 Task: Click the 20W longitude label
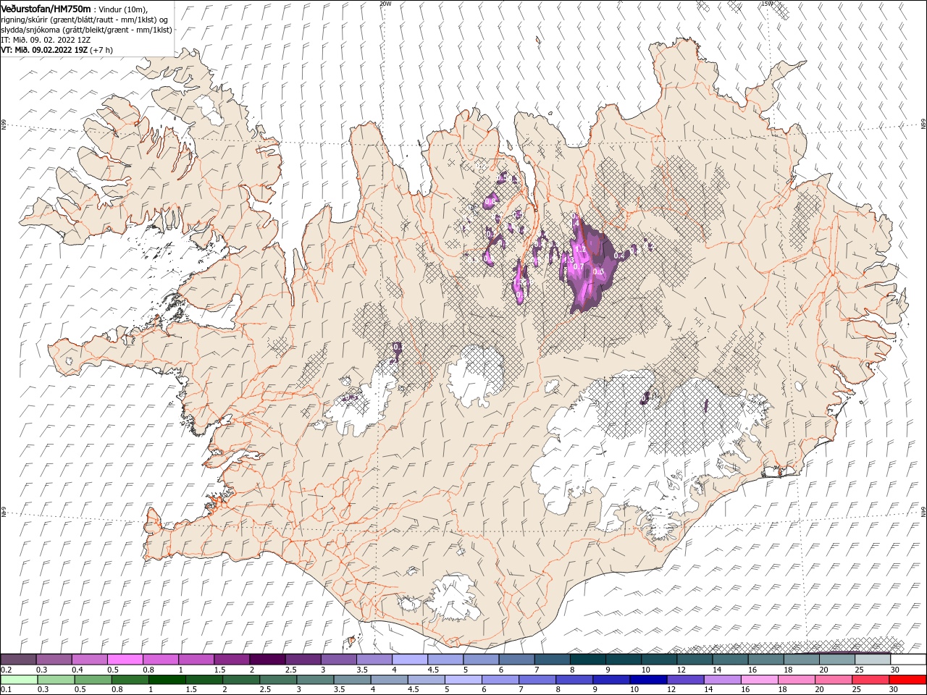[x=385, y=3]
